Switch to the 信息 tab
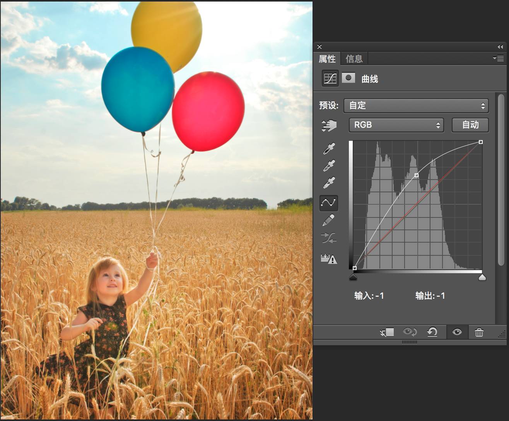The image size is (509, 421). point(354,59)
